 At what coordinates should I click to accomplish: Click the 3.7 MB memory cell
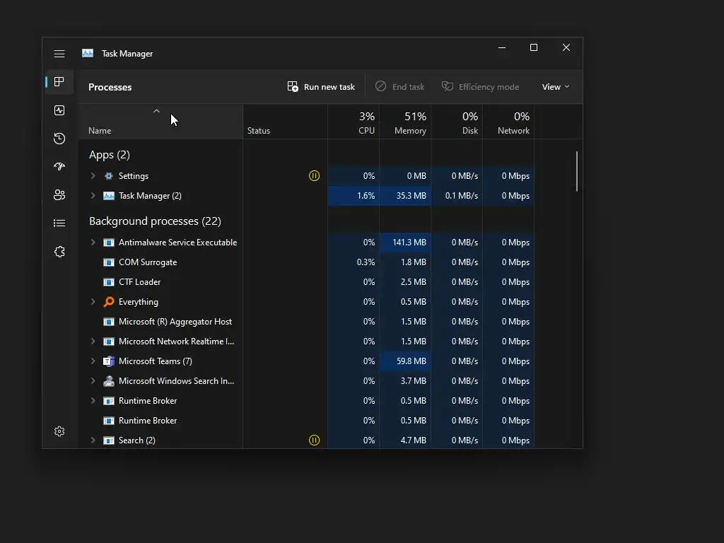coord(405,381)
